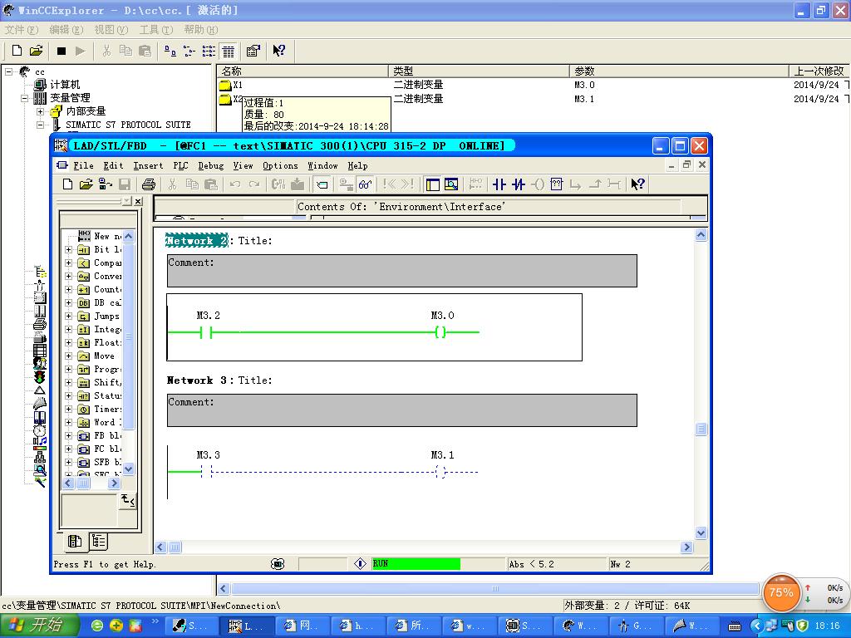
Task: Open a project via WinCCExplorer open-folder icon
Action: (x=36, y=51)
